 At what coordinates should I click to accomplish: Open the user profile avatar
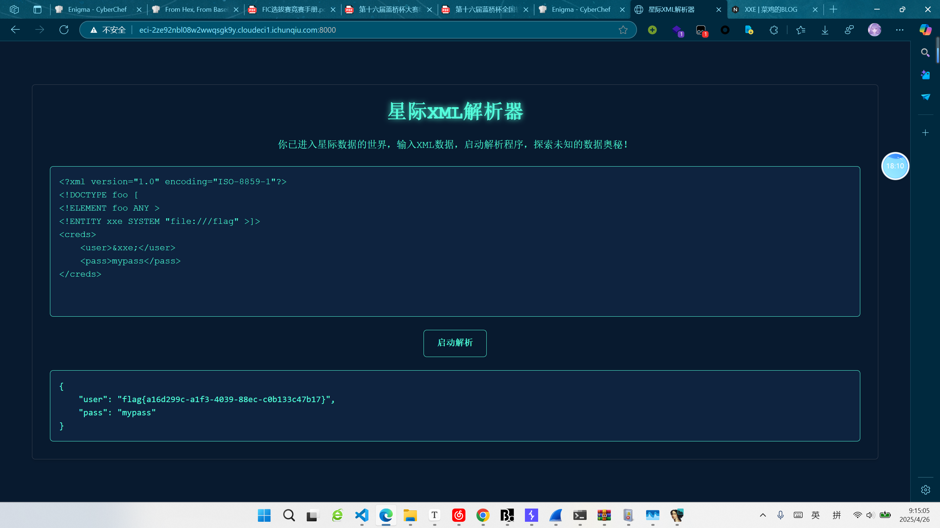pos(874,30)
